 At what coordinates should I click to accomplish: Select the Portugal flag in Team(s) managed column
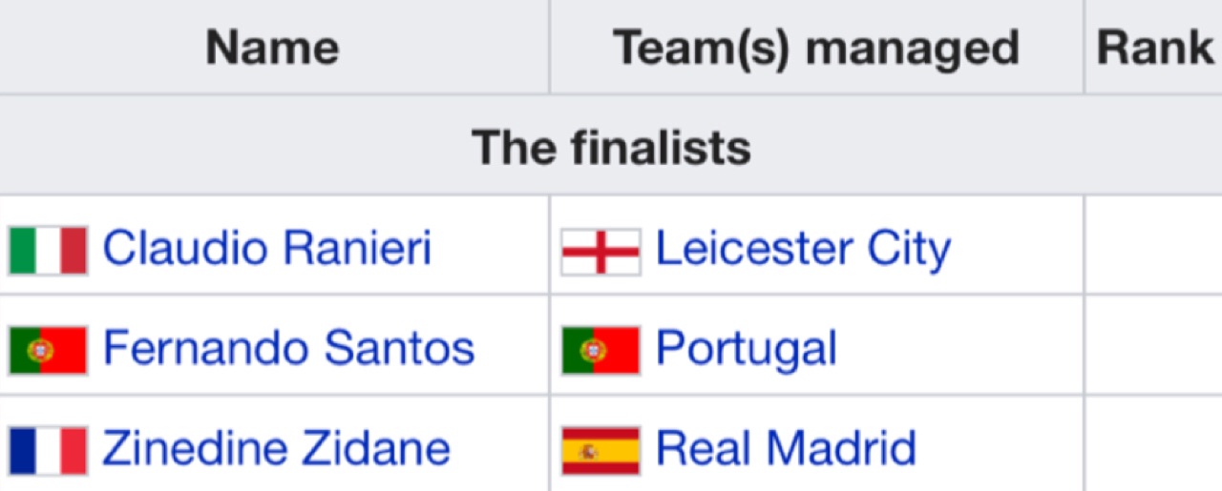(600, 350)
